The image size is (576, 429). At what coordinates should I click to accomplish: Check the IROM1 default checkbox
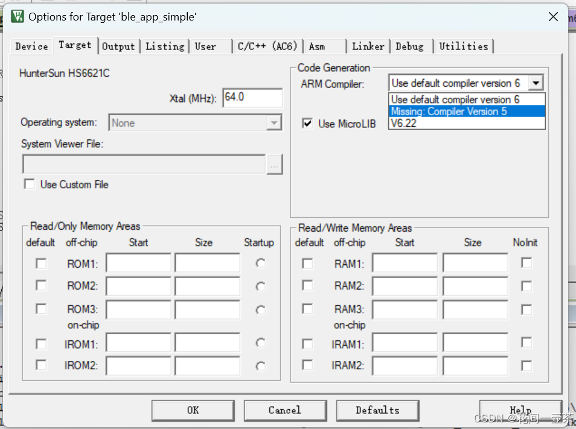click(41, 344)
